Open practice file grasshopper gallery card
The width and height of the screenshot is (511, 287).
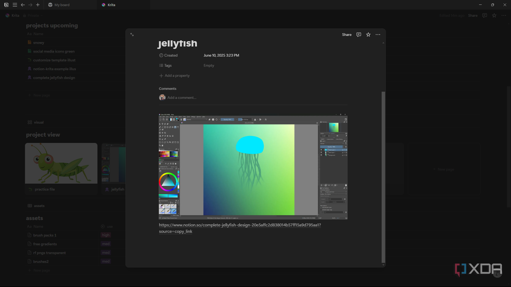click(x=61, y=169)
